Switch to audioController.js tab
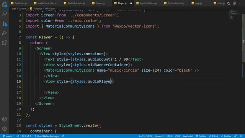 pyautogui.click(x=45, y=3)
